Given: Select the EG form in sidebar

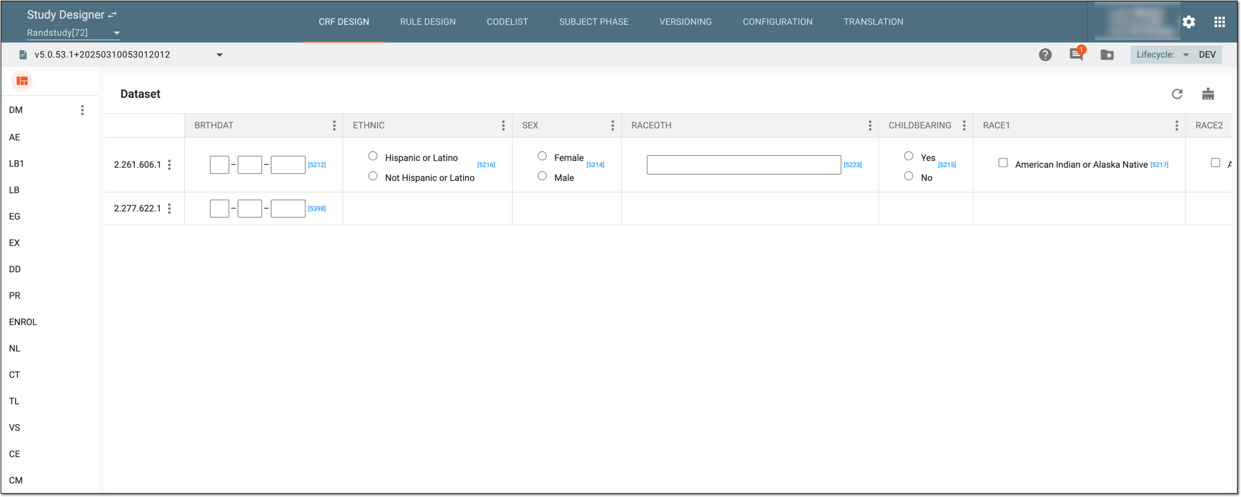Looking at the screenshot, I should (x=14, y=216).
